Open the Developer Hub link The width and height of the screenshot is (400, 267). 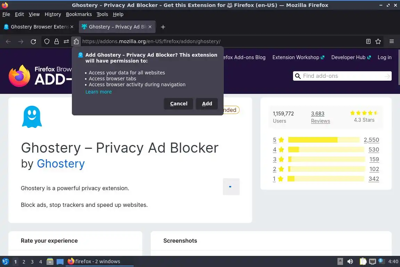[351, 57]
